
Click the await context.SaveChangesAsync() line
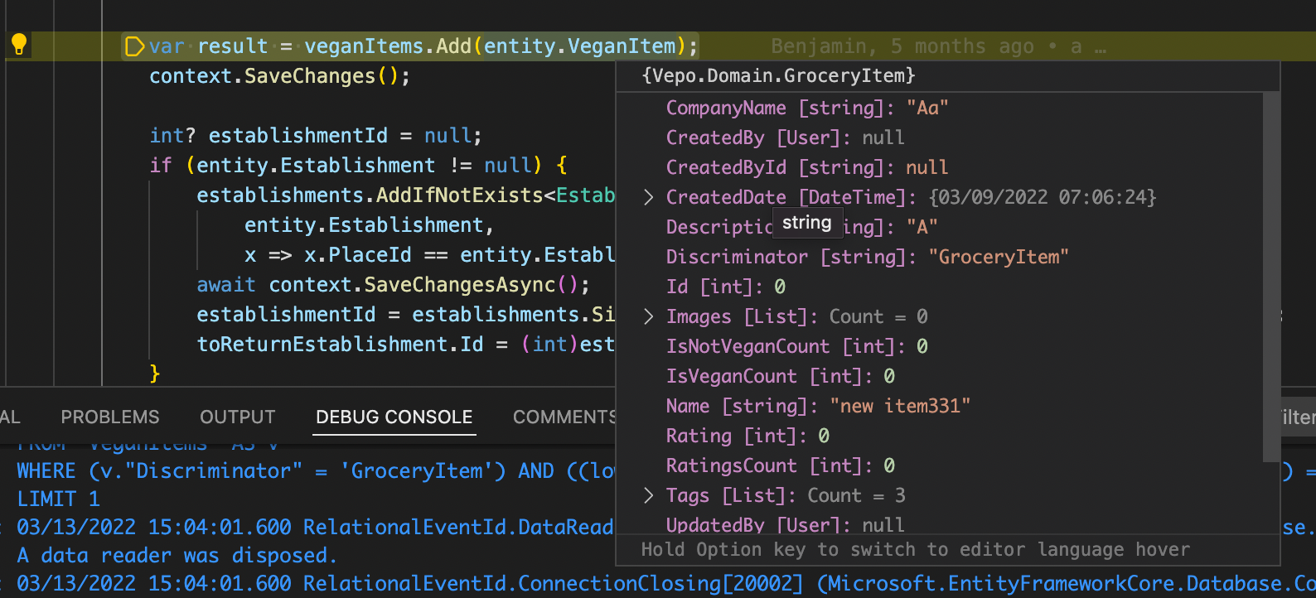[x=393, y=285]
